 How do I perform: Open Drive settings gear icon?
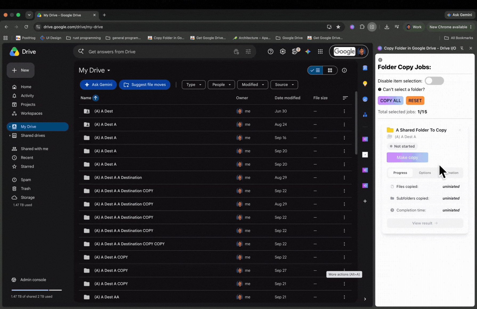282,51
